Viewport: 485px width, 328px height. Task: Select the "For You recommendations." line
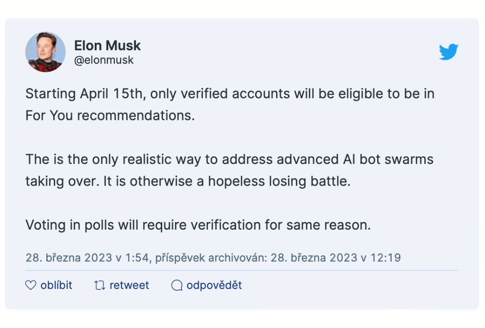pos(110,115)
